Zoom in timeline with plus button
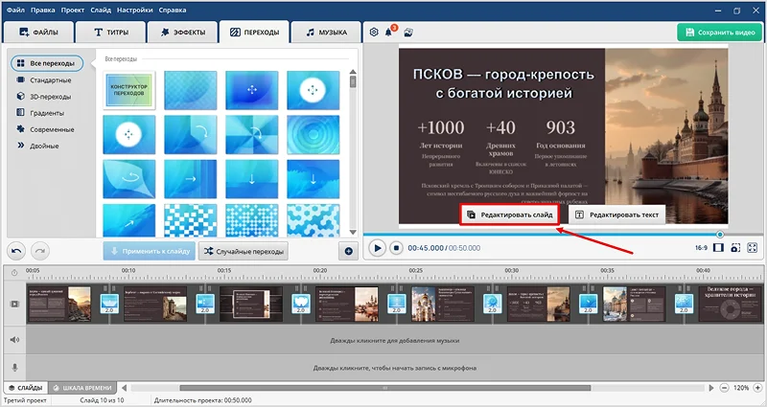 [757, 388]
